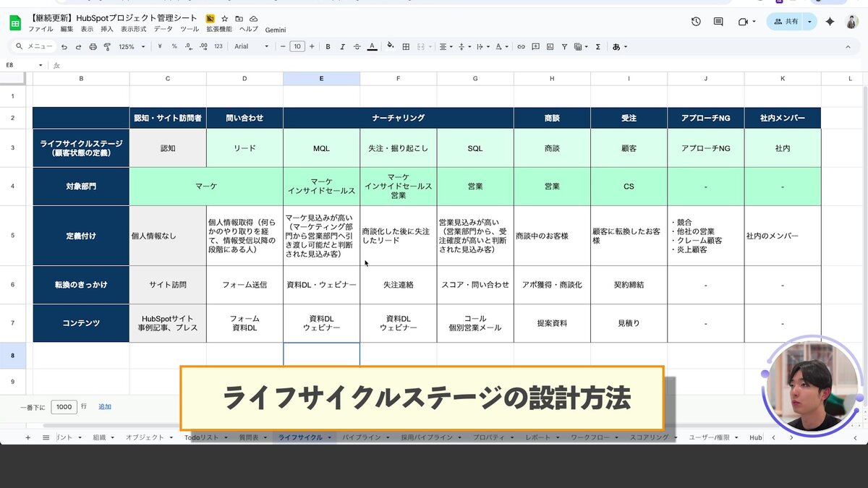Open version history from the top bar
The image size is (868, 488).
coord(695,22)
